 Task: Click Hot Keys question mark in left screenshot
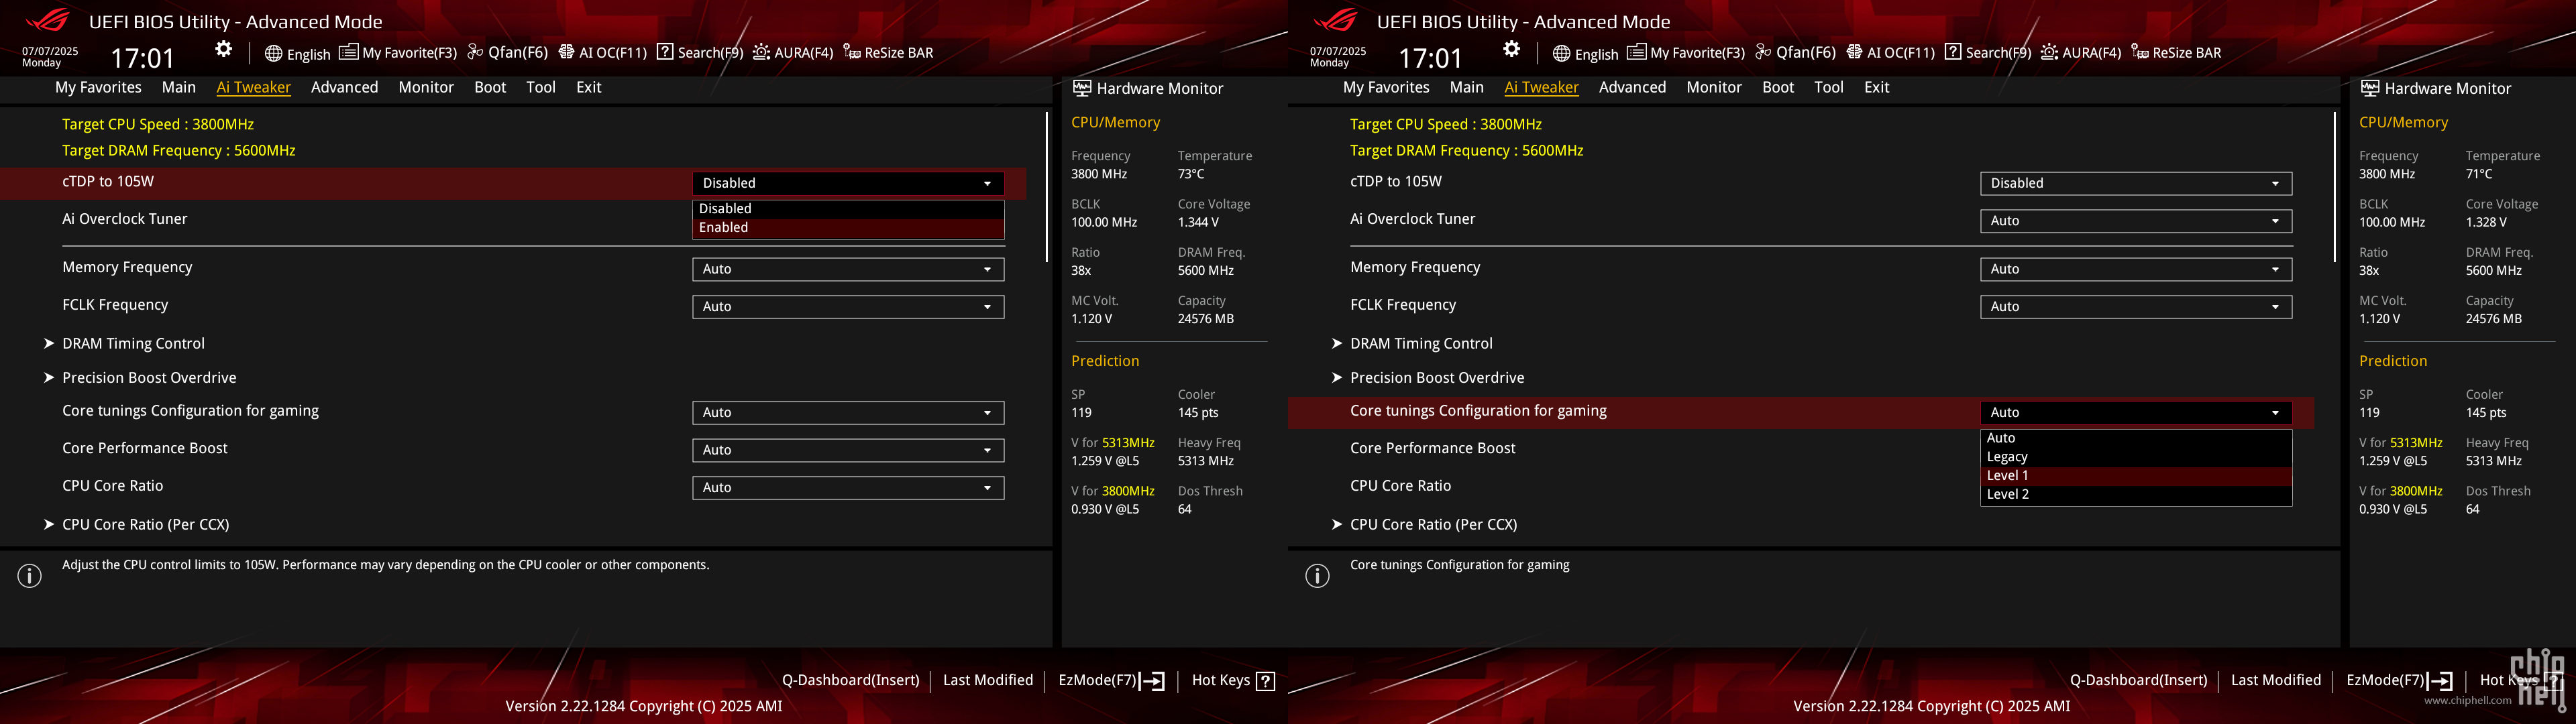(x=1265, y=681)
